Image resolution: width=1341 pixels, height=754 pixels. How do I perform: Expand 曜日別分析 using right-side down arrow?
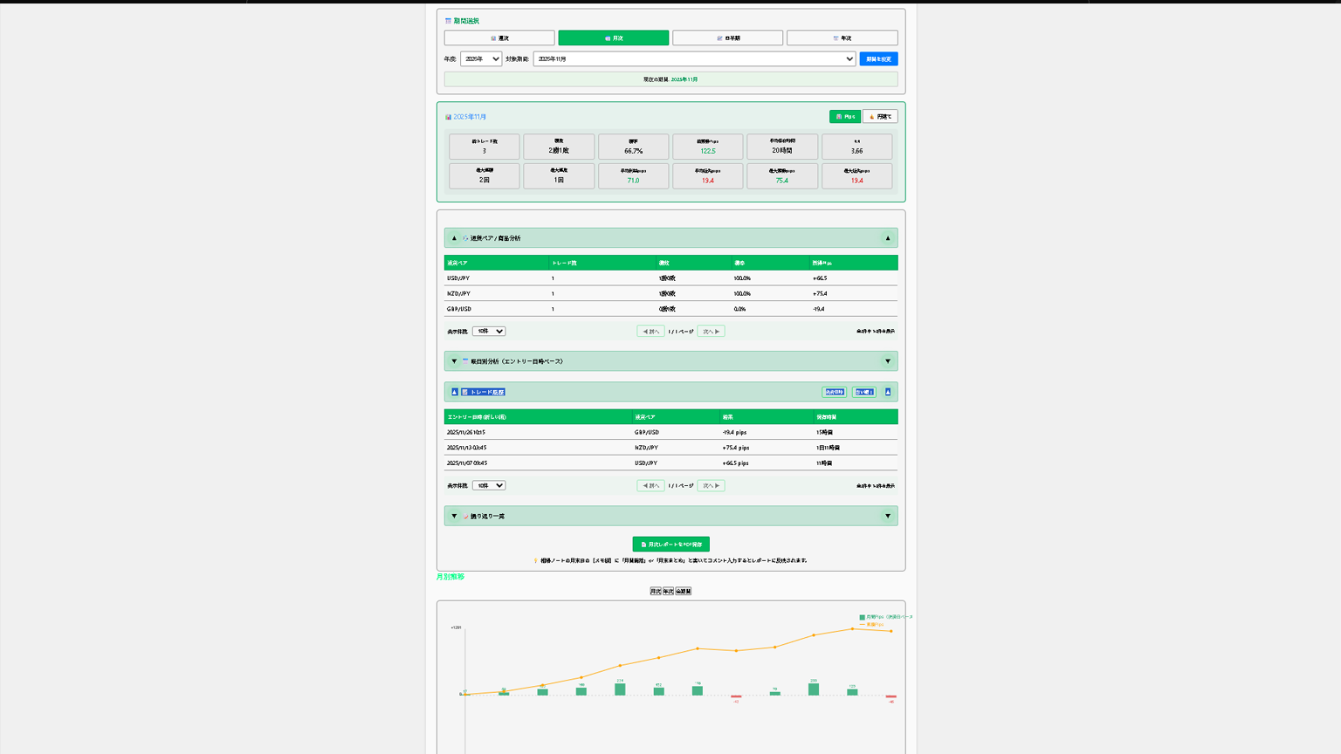coord(888,361)
